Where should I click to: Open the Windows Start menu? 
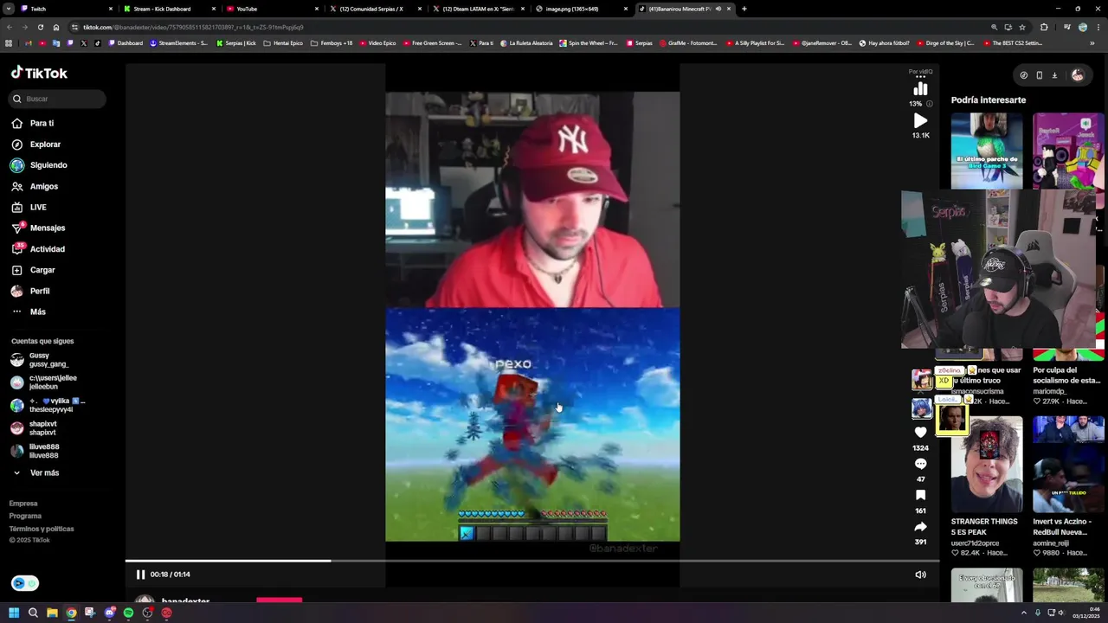coord(13,613)
